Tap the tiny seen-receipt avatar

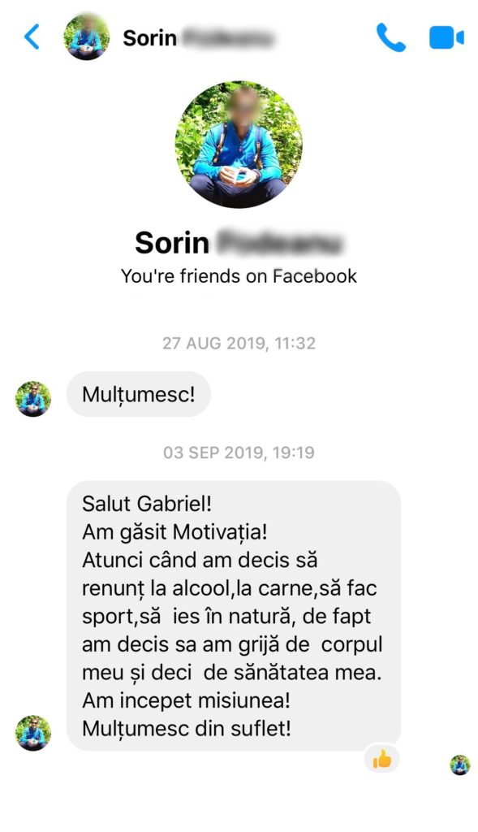click(x=460, y=765)
